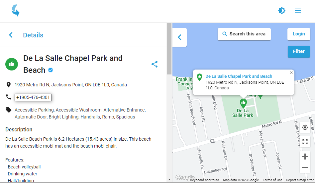Open the Filter button
The image size is (315, 183).
click(x=299, y=52)
